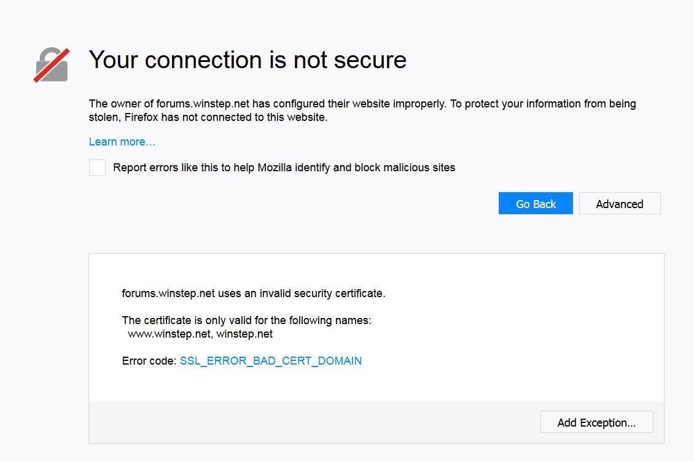Click "forums.winstep.net" in the certificate error message
694x461 pixels.
point(168,293)
